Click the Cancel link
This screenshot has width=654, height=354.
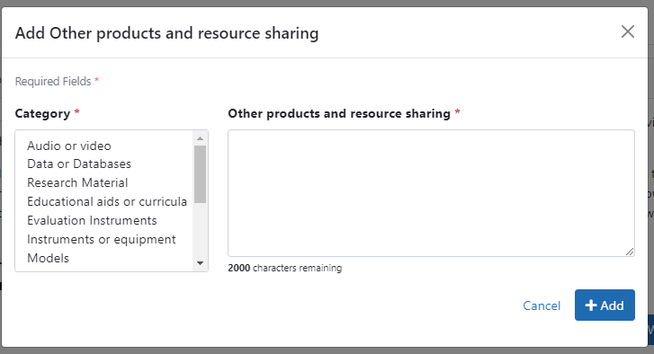pos(542,305)
